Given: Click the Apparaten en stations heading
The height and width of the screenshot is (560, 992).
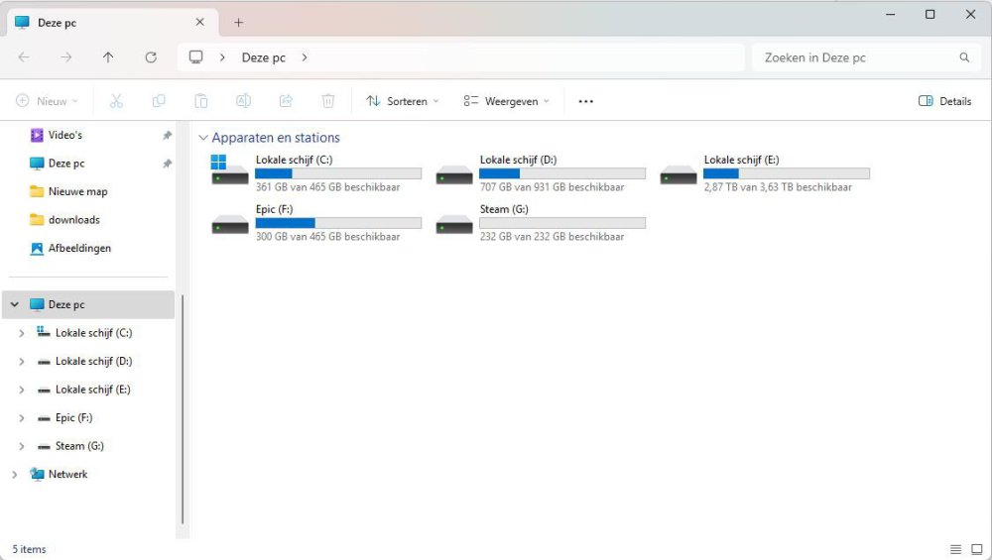Looking at the screenshot, I should click(276, 138).
